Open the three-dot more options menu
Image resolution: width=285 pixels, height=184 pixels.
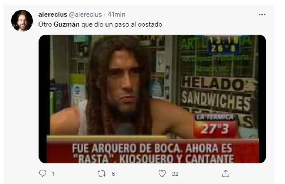262,14
